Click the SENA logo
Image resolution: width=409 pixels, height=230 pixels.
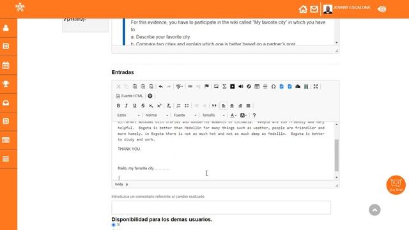[20, 7]
